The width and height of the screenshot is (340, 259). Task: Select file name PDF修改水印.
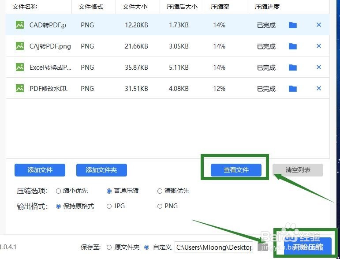pyautogui.click(x=49, y=89)
